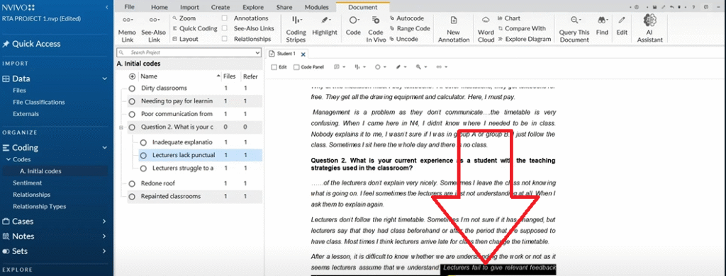The width and height of the screenshot is (726, 276).
Task: Tick the Code Panel checkbox
Action: click(x=297, y=67)
